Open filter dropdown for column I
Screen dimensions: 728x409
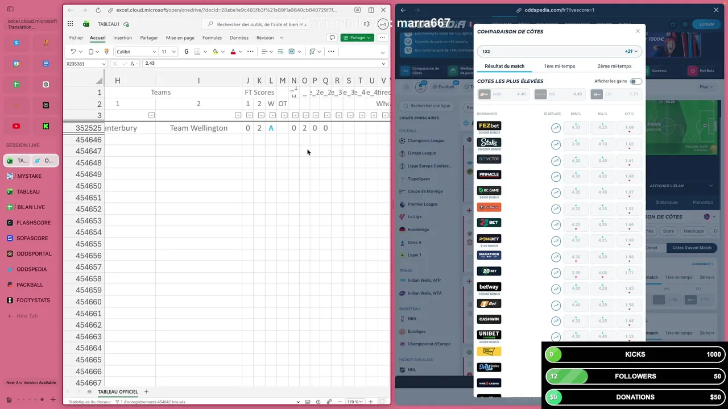[237, 115]
